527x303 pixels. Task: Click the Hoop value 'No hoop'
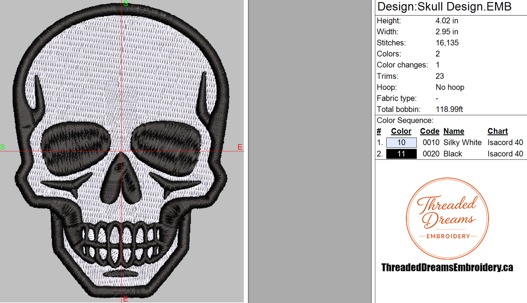click(450, 87)
